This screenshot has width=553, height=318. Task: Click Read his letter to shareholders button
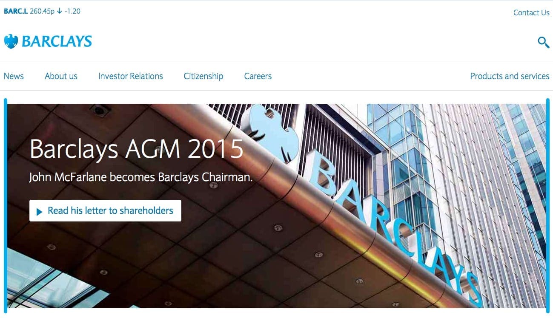click(x=105, y=210)
